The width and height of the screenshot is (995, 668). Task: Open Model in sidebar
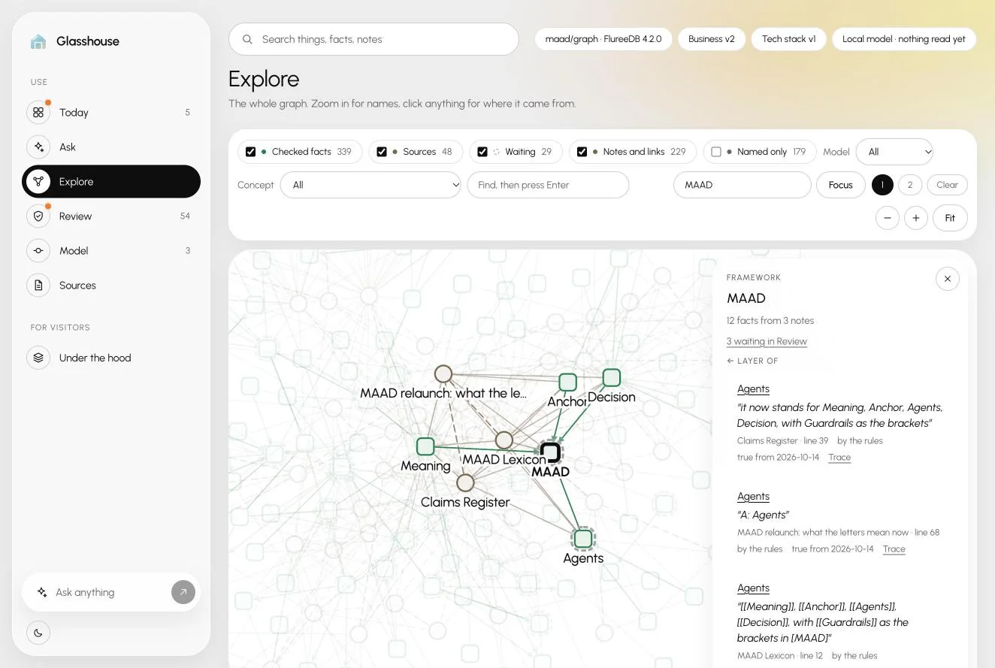(x=111, y=251)
